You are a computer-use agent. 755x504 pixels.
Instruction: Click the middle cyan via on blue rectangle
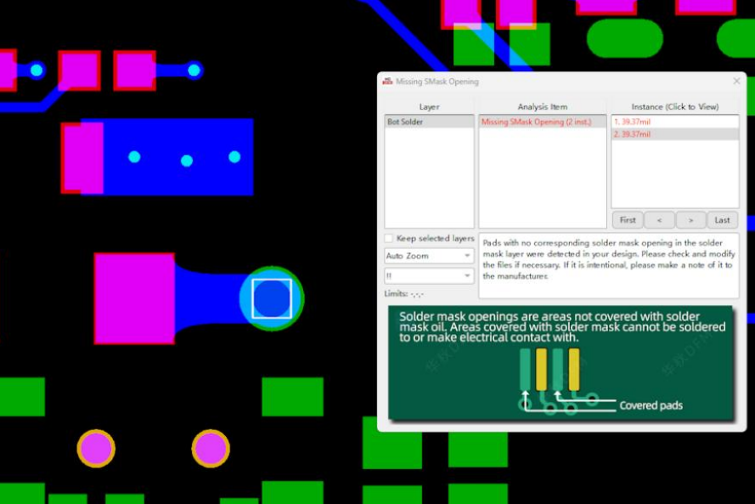pyautogui.click(x=187, y=161)
